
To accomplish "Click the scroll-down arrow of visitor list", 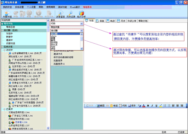I will point(48,128).
